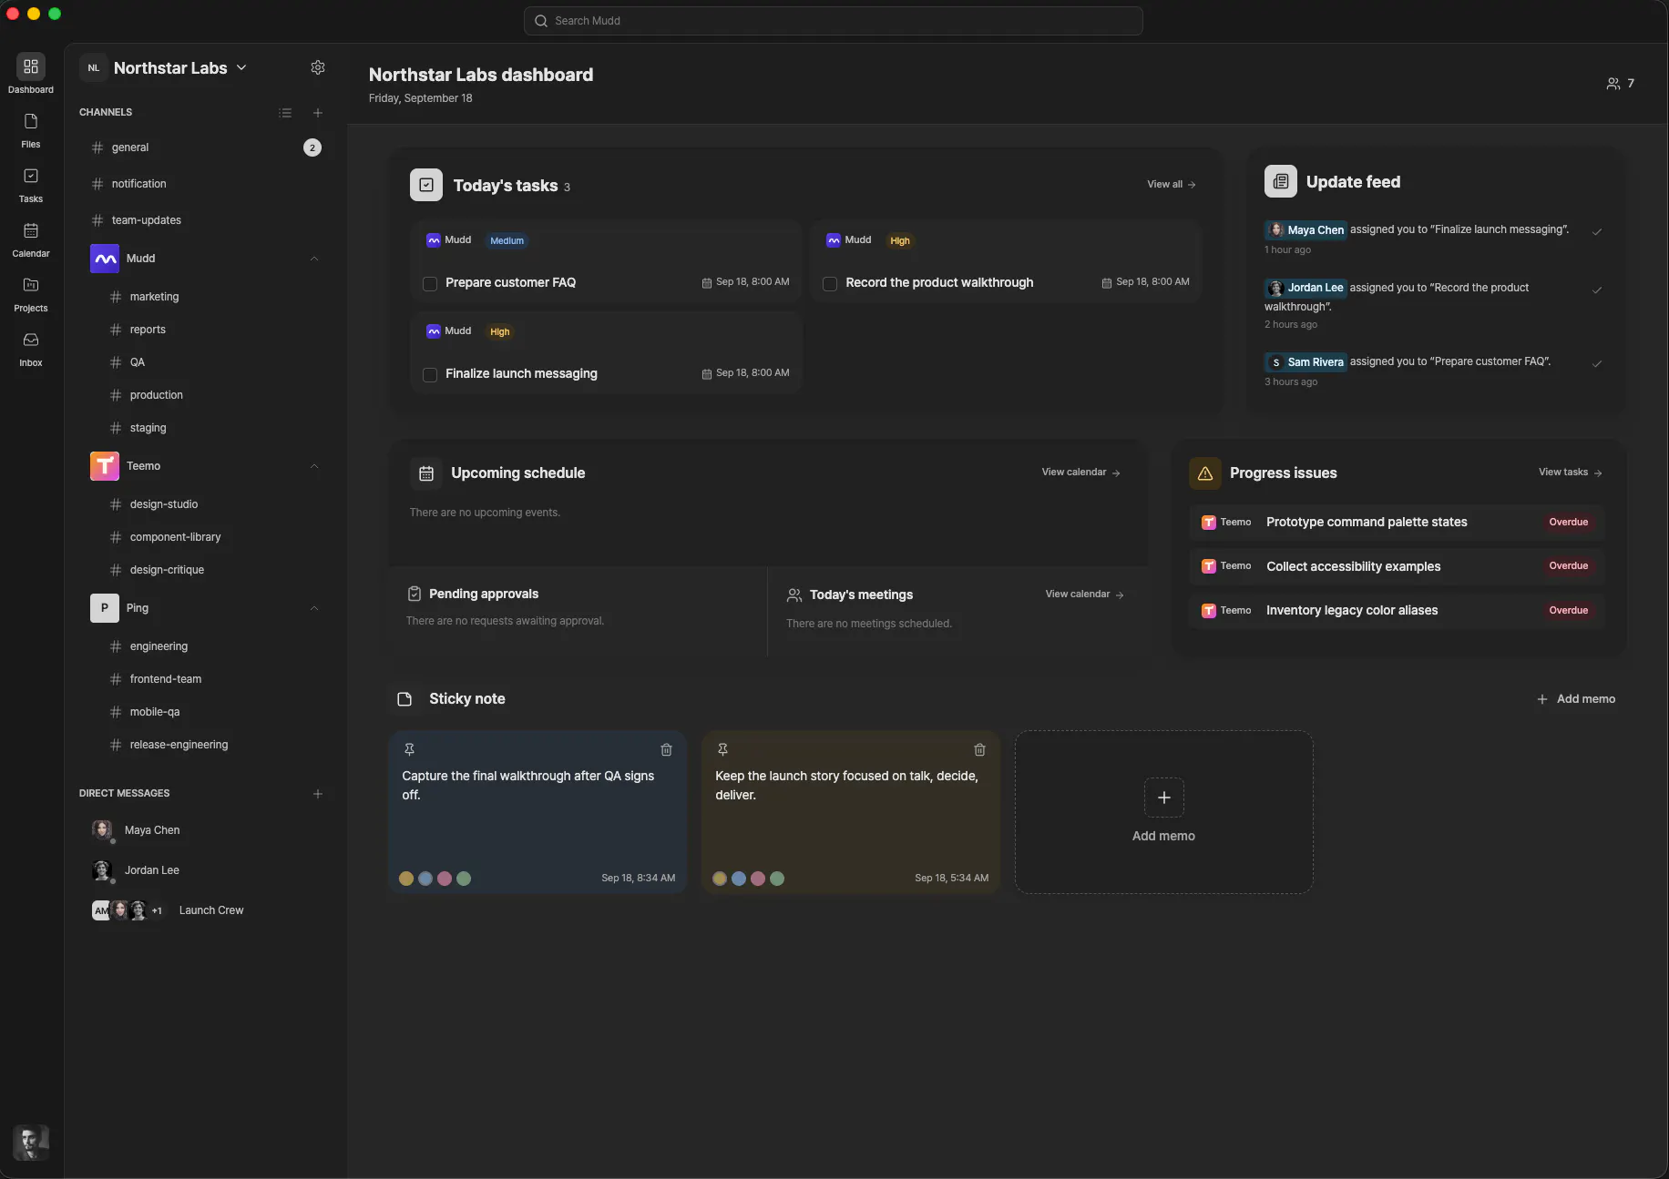Open the component-library channel
Screen dimensions: 1669x1179
coord(213,537)
